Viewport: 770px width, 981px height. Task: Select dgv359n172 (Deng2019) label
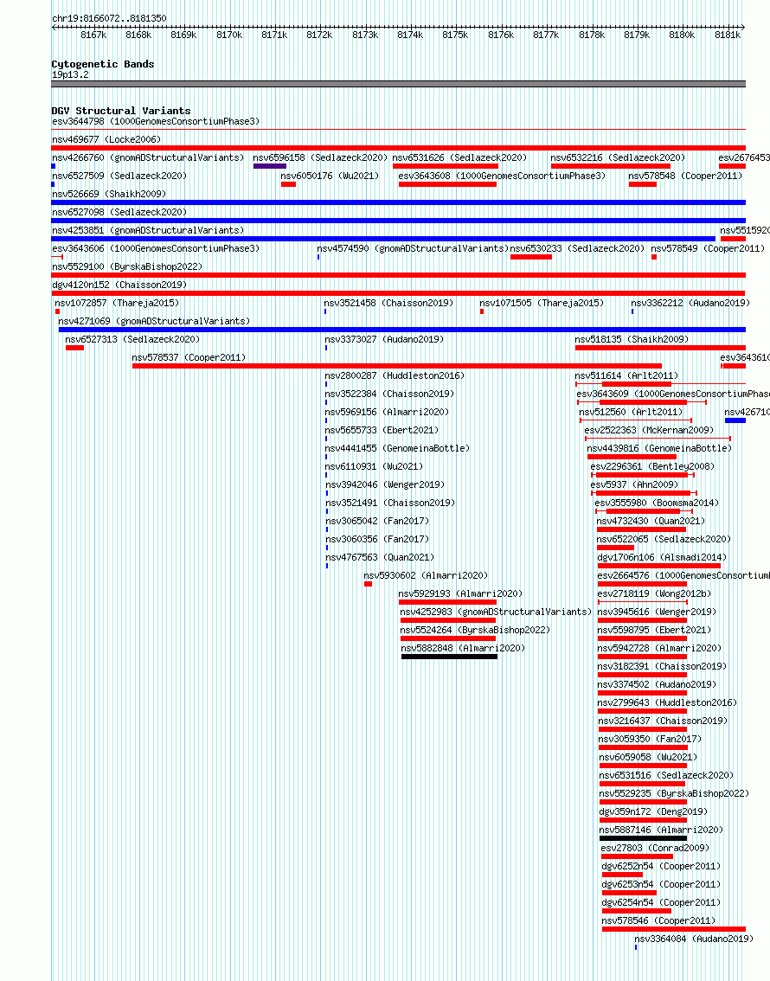653,811
